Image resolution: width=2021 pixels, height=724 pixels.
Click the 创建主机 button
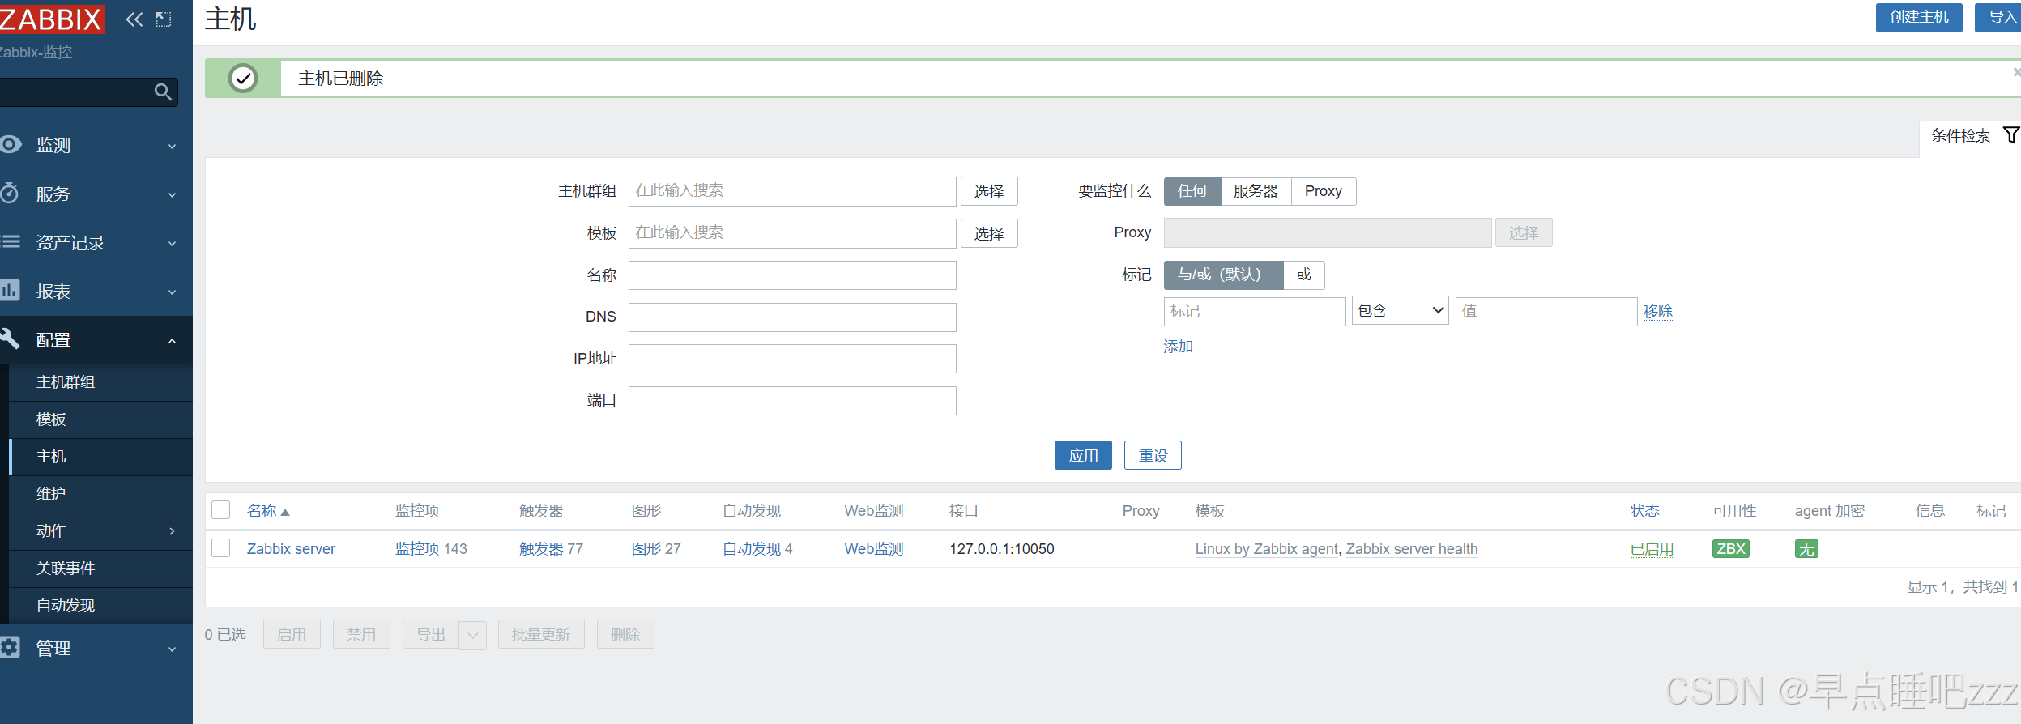1919,17
